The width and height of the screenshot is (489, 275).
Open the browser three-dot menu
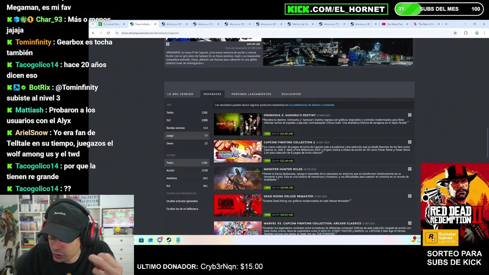point(484,33)
